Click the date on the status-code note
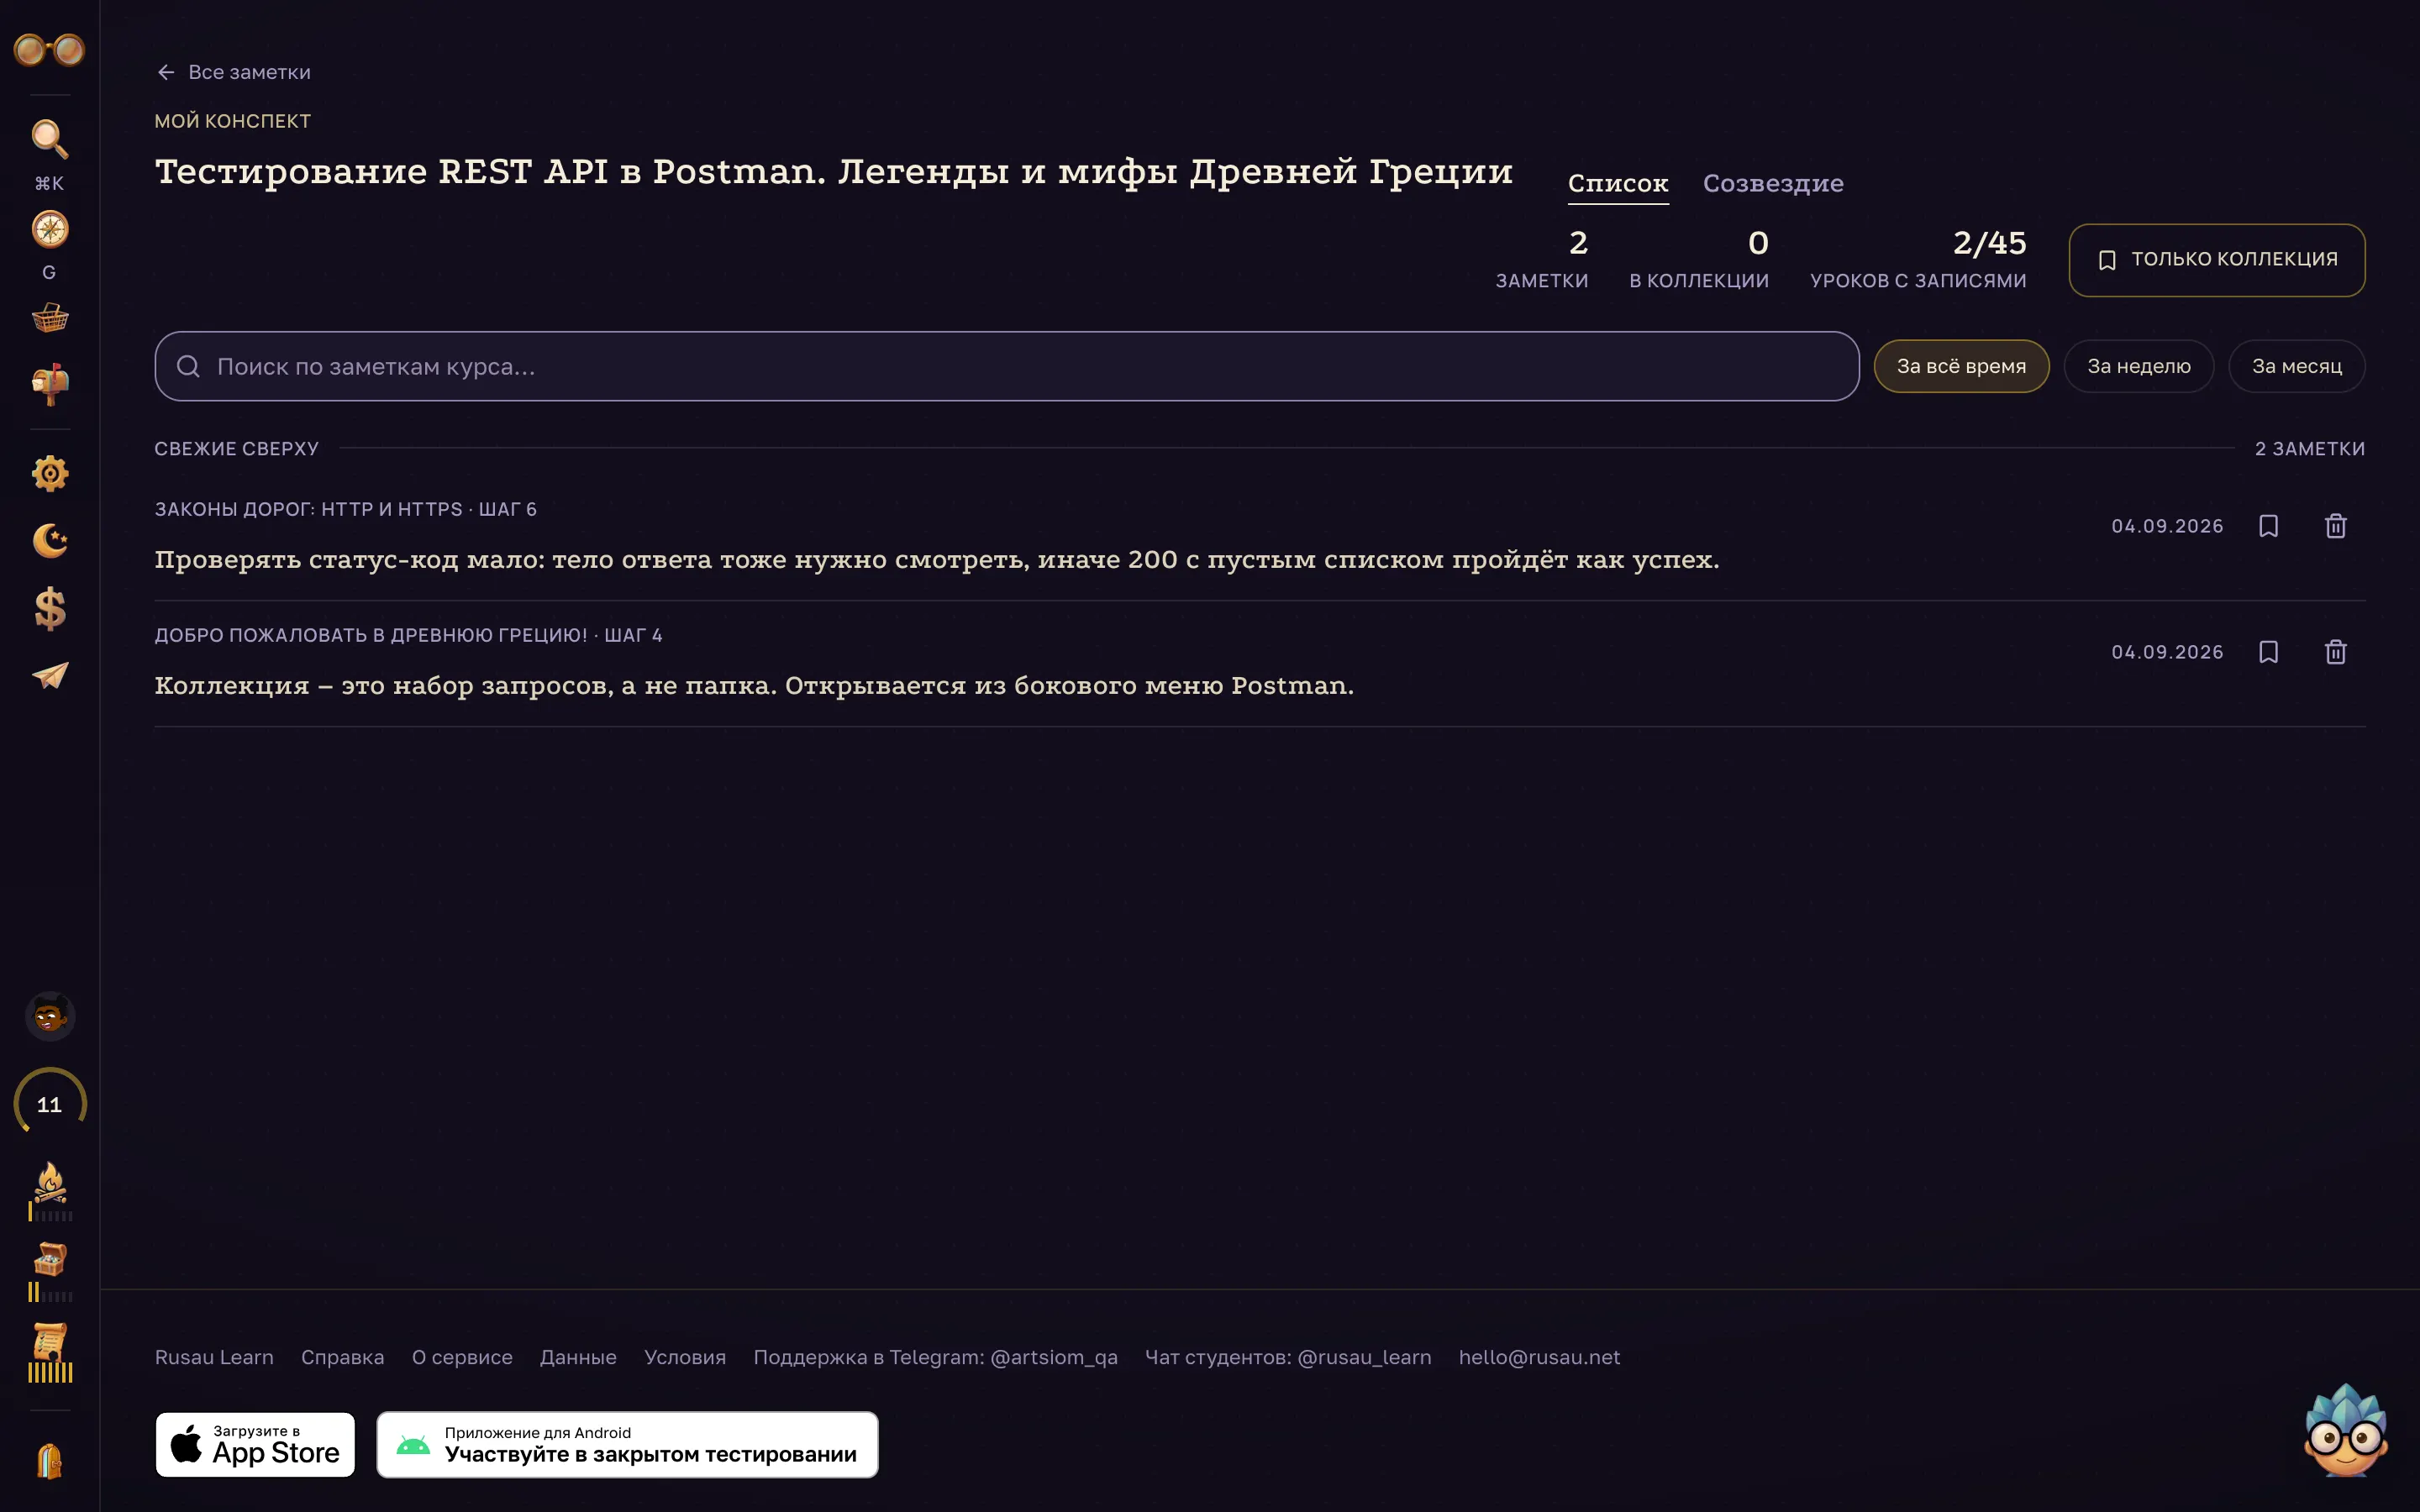The height and width of the screenshot is (1512, 2420). click(x=2167, y=526)
